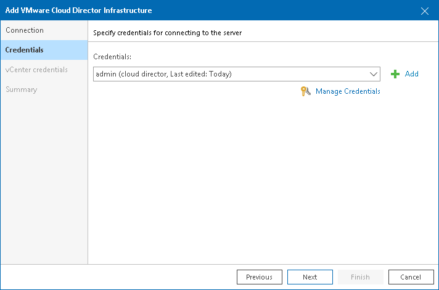Jump to the Summary step
Screen dimensions: 439x290
coord(22,89)
